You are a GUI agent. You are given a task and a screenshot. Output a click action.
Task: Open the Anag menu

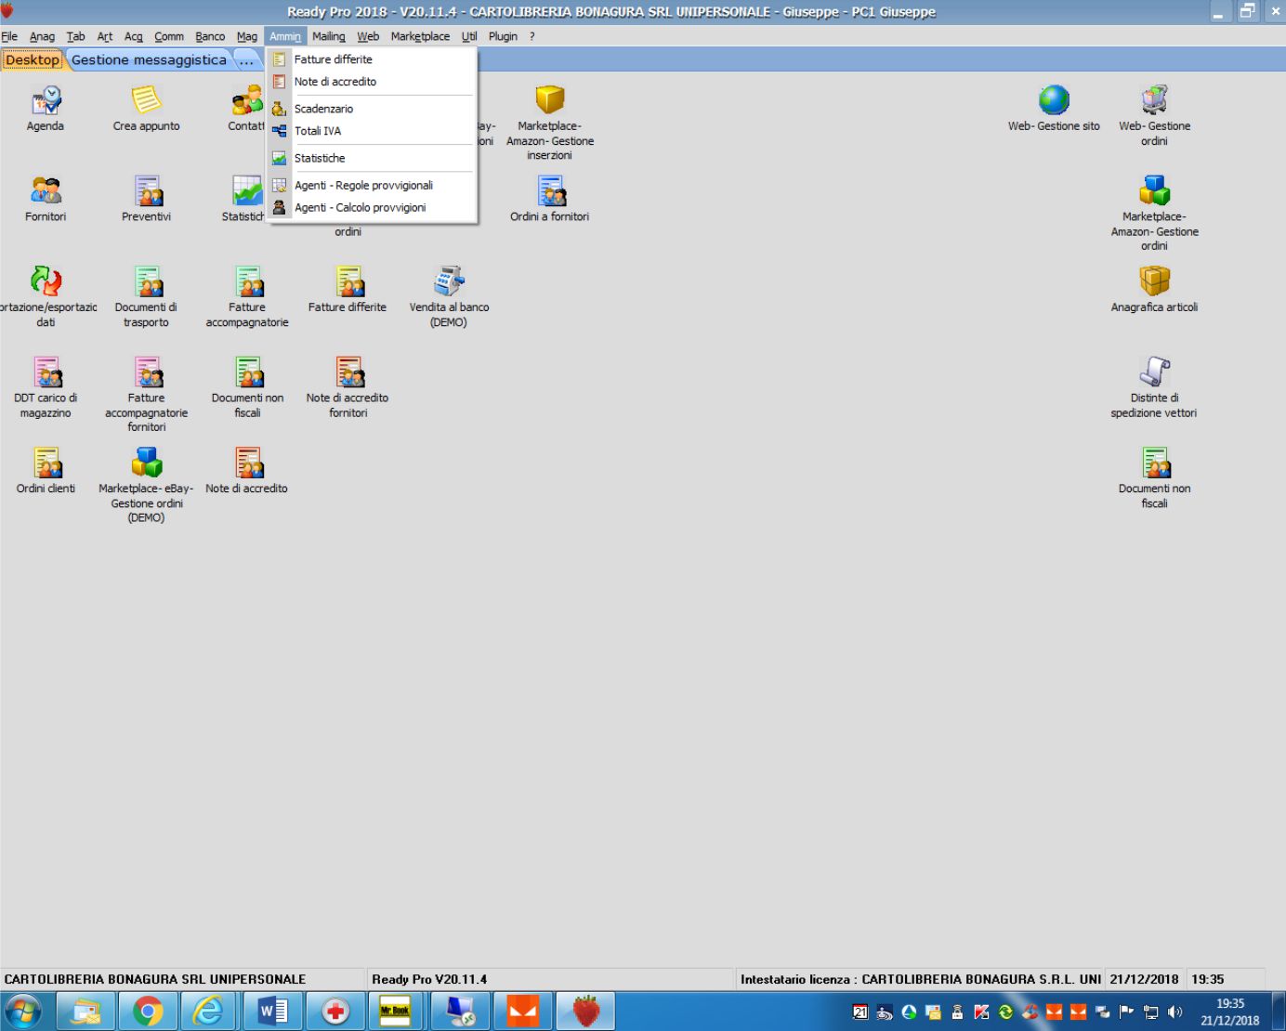(42, 36)
